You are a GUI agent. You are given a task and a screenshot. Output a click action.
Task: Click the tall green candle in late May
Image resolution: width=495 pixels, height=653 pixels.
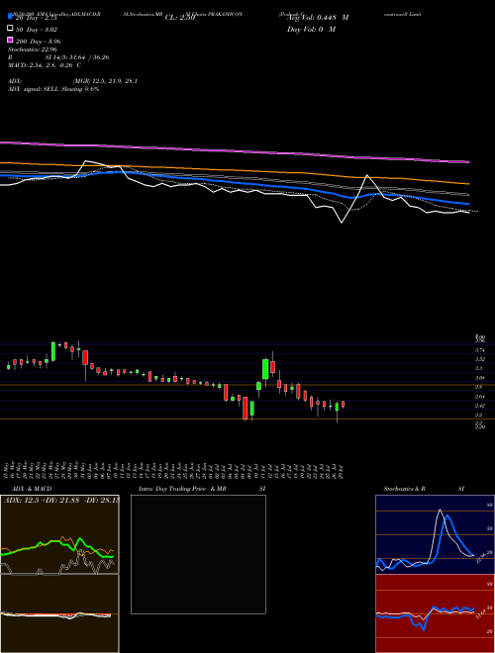click(53, 351)
